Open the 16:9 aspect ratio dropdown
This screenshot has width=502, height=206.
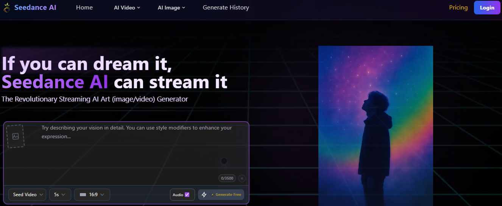(x=92, y=195)
